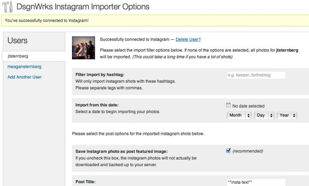Click the Day dropdown stepper arrows
Viewport: 309px width, 186px height.
271,115
